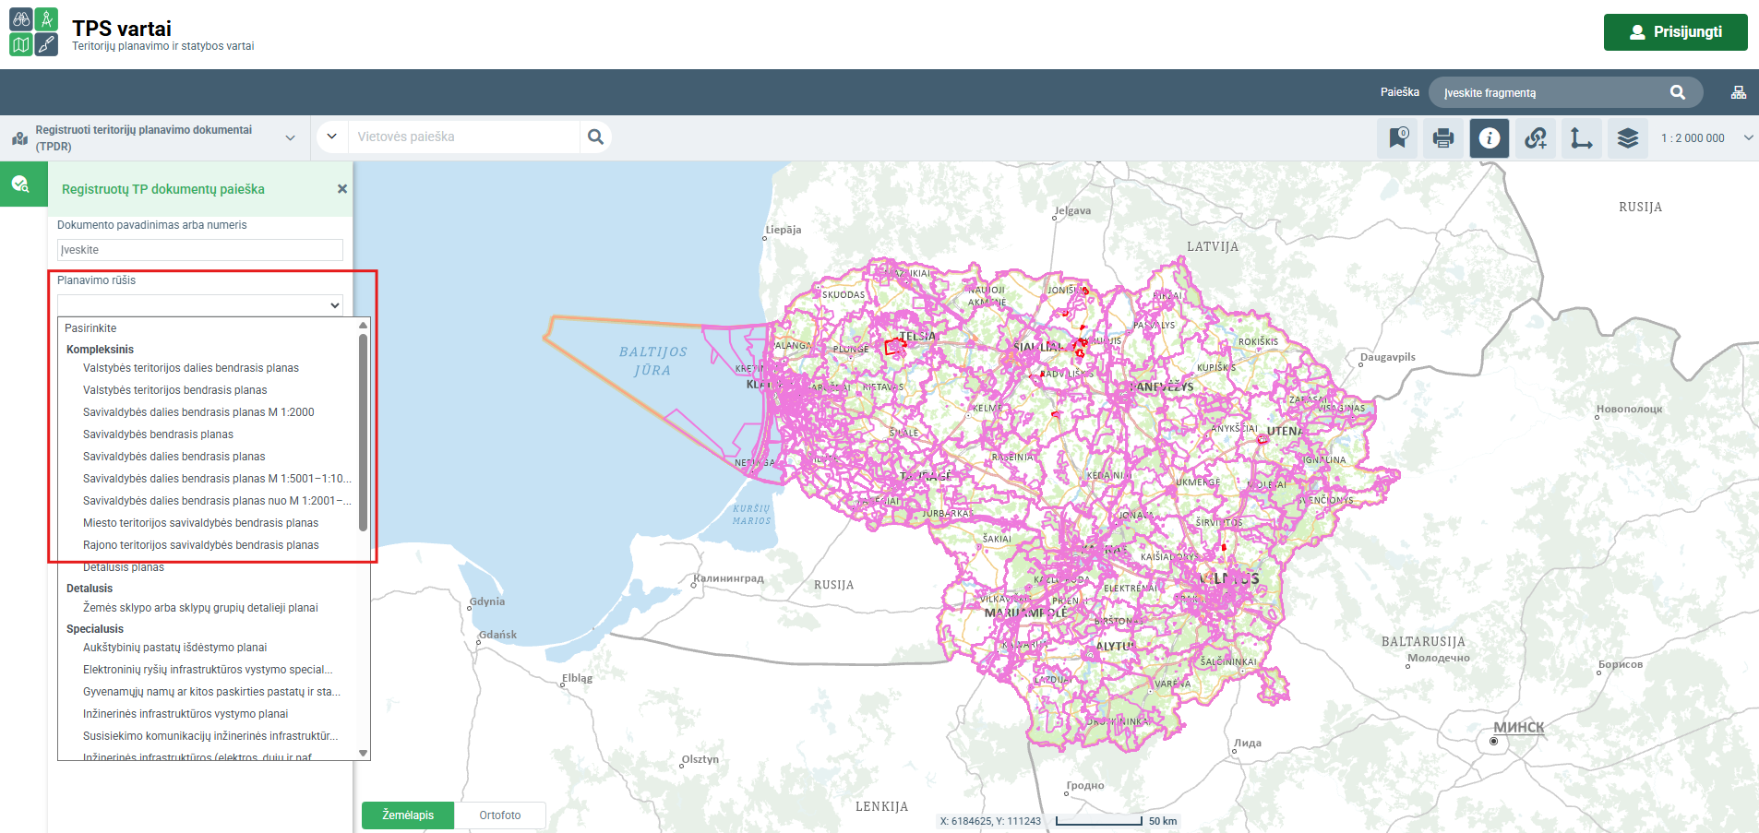Click the Prisijungti login button
The height and width of the screenshot is (833, 1759).
click(x=1675, y=32)
